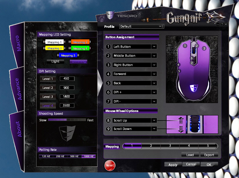Click the number 1 circle beside Left Button

coord(108,47)
